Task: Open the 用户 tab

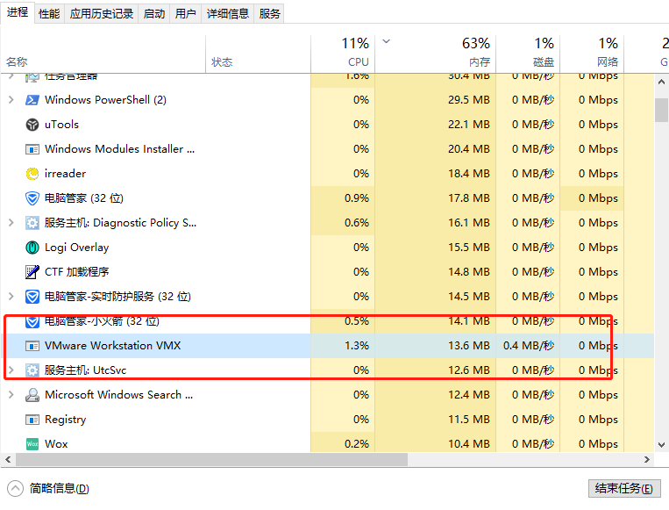Action: point(185,14)
